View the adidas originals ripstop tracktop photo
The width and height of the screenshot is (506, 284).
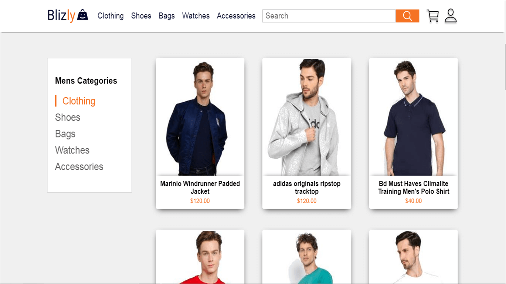pyautogui.click(x=307, y=117)
